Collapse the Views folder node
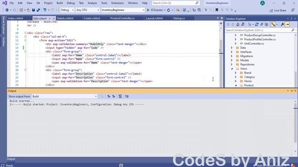Viewport: 298px width, 167px height. tap(232, 69)
